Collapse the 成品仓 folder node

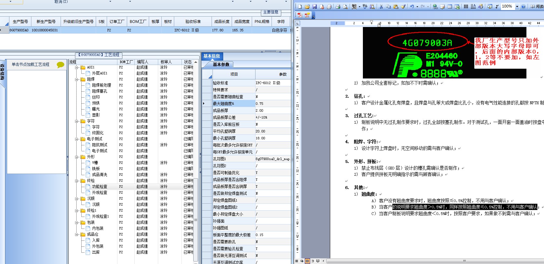[x=77, y=234]
